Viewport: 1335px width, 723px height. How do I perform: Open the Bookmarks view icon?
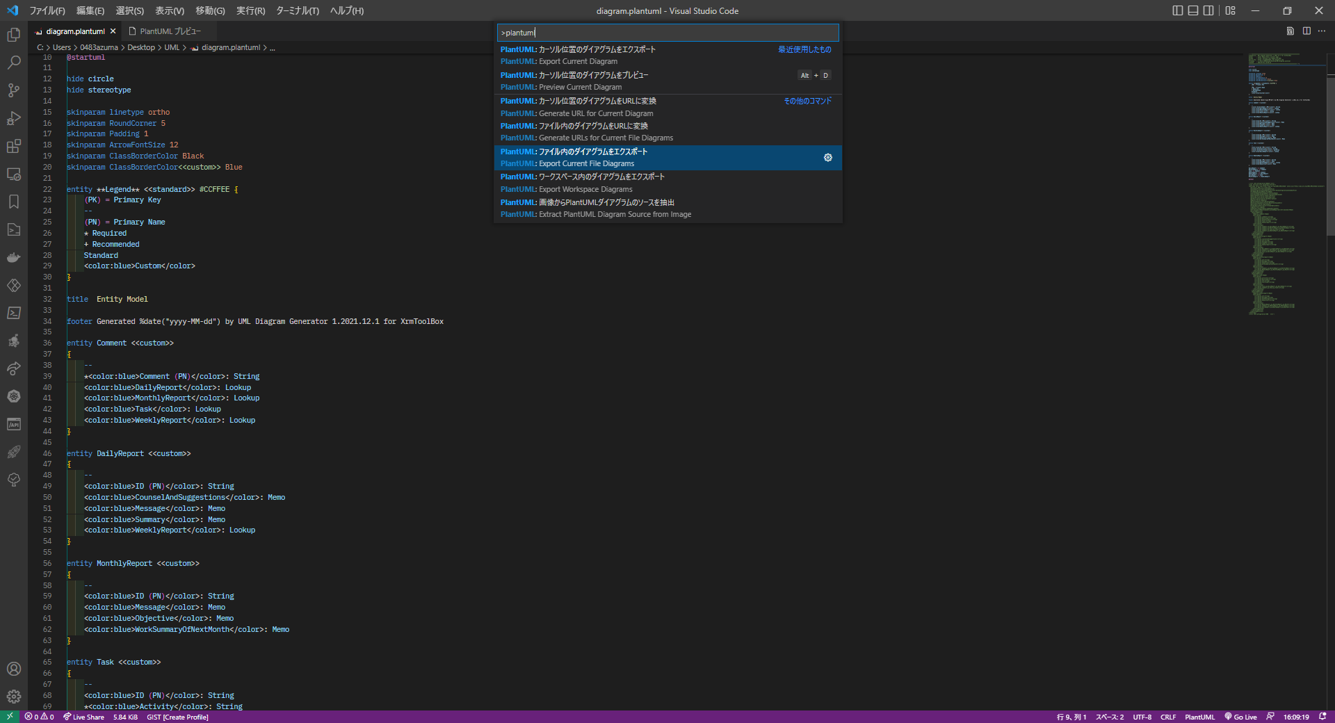13,202
